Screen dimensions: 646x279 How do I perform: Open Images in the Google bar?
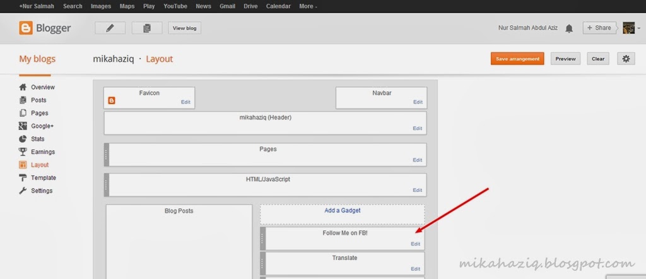101,6
